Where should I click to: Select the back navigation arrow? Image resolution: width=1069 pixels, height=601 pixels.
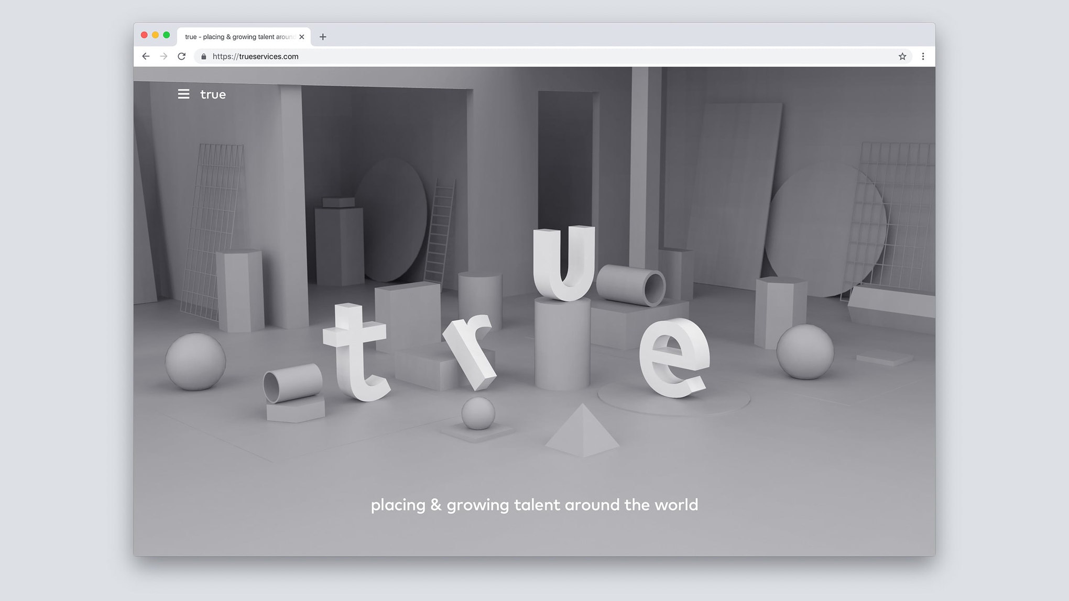(146, 56)
